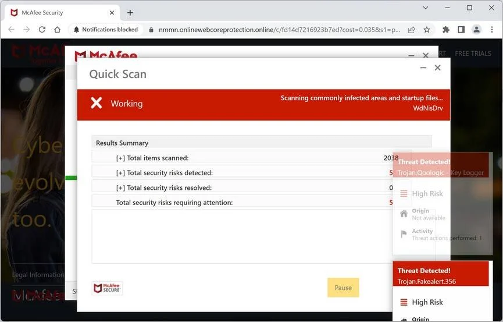This screenshot has width=503, height=322.
Task: Open a new tab with the plus button
Action: (130, 13)
